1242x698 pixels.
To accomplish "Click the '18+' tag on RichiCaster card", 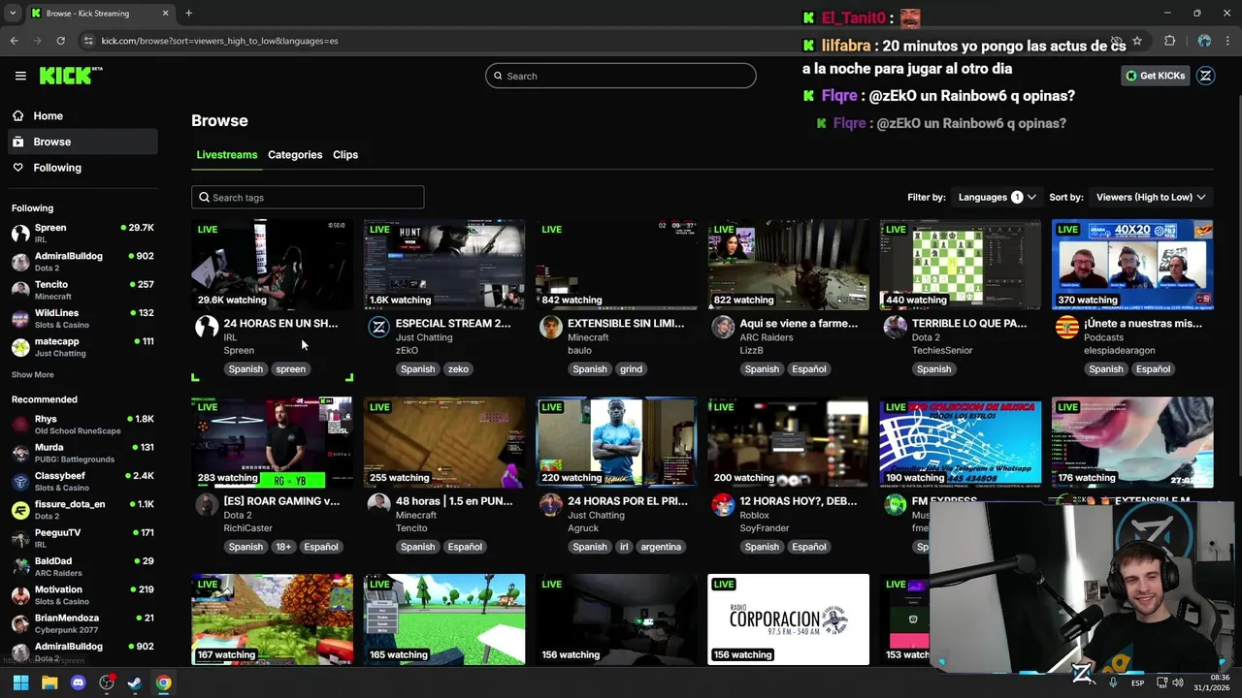I will (283, 547).
